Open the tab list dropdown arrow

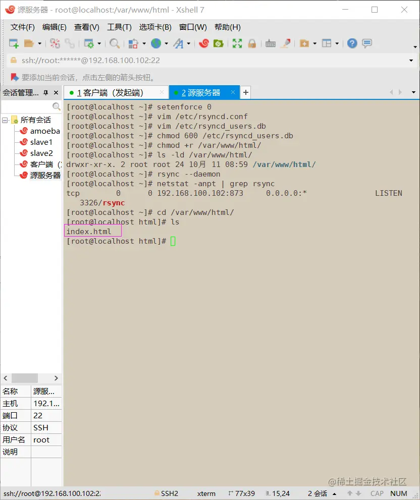point(413,92)
